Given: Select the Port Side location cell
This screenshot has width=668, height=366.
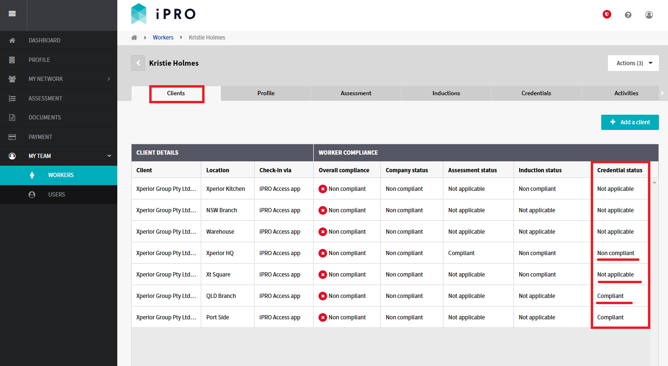Looking at the screenshot, I should coord(228,317).
